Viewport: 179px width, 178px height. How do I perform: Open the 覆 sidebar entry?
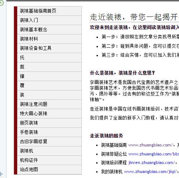pos(50,85)
